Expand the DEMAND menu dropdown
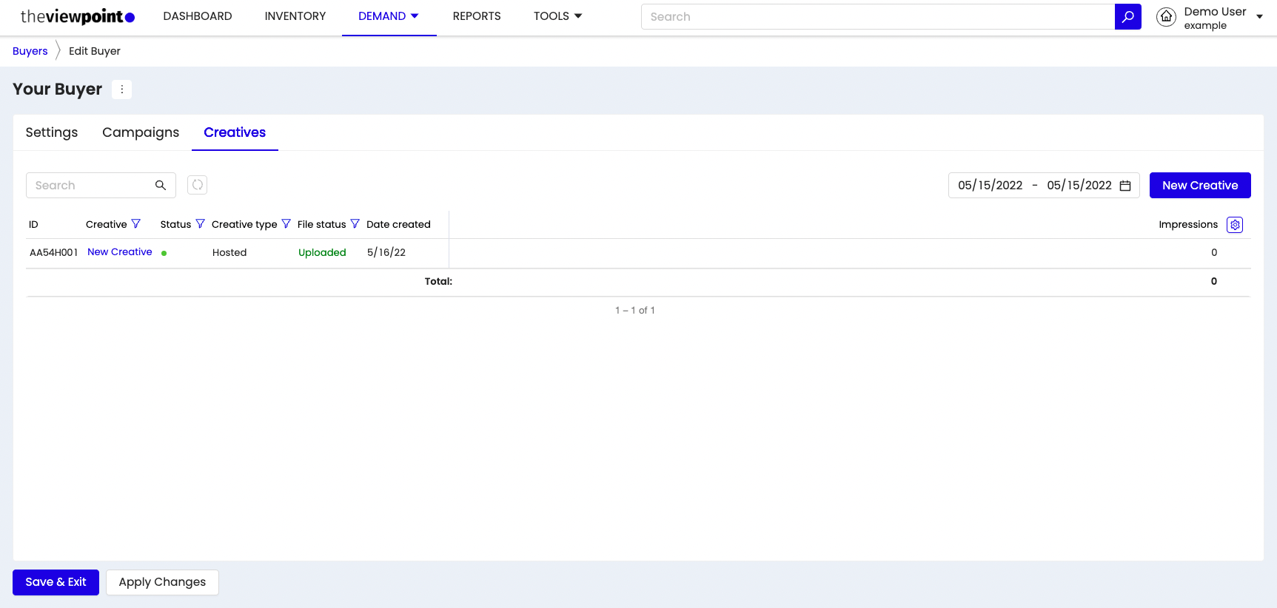Screen dimensions: 1277x608 [x=415, y=16]
